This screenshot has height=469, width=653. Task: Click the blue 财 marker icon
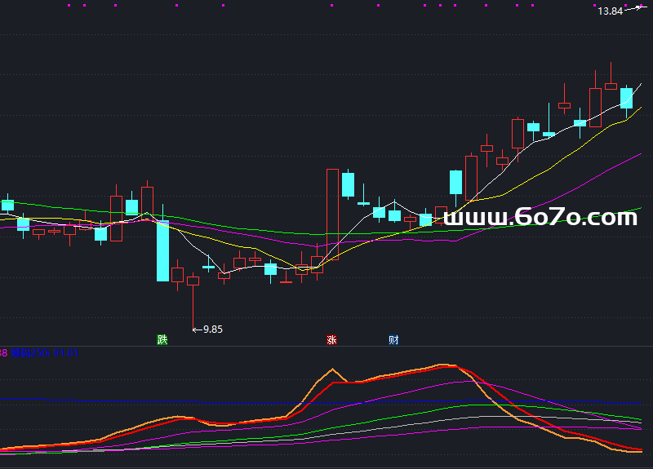coord(393,339)
